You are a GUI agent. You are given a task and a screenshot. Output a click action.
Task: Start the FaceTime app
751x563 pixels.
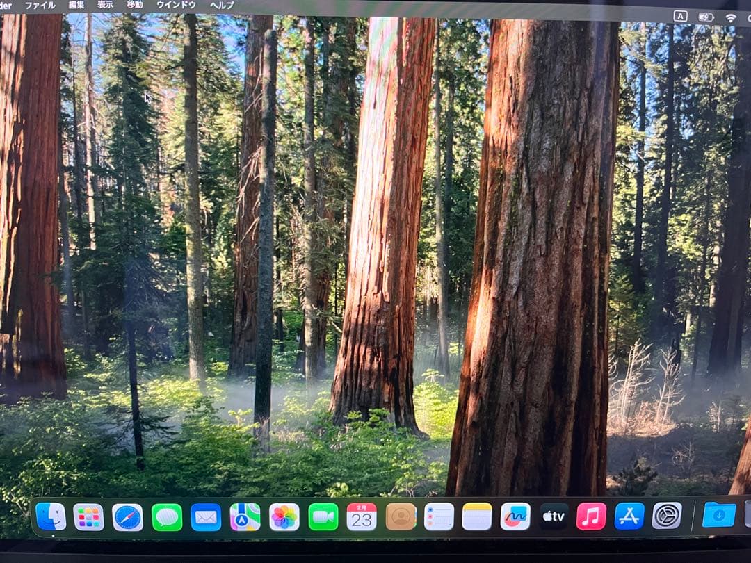pyautogui.click(x=323, y=517)
